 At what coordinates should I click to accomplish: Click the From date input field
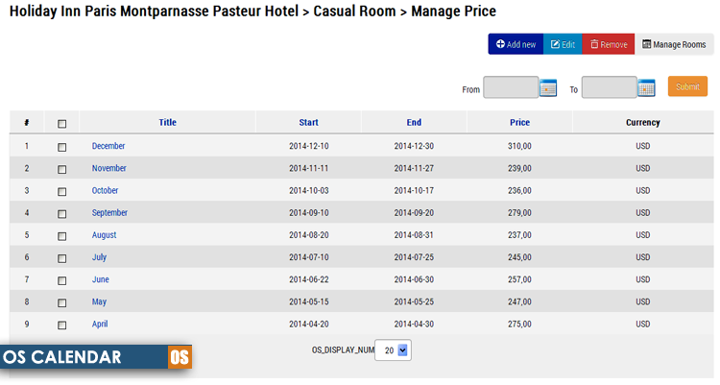click(511, 87)
